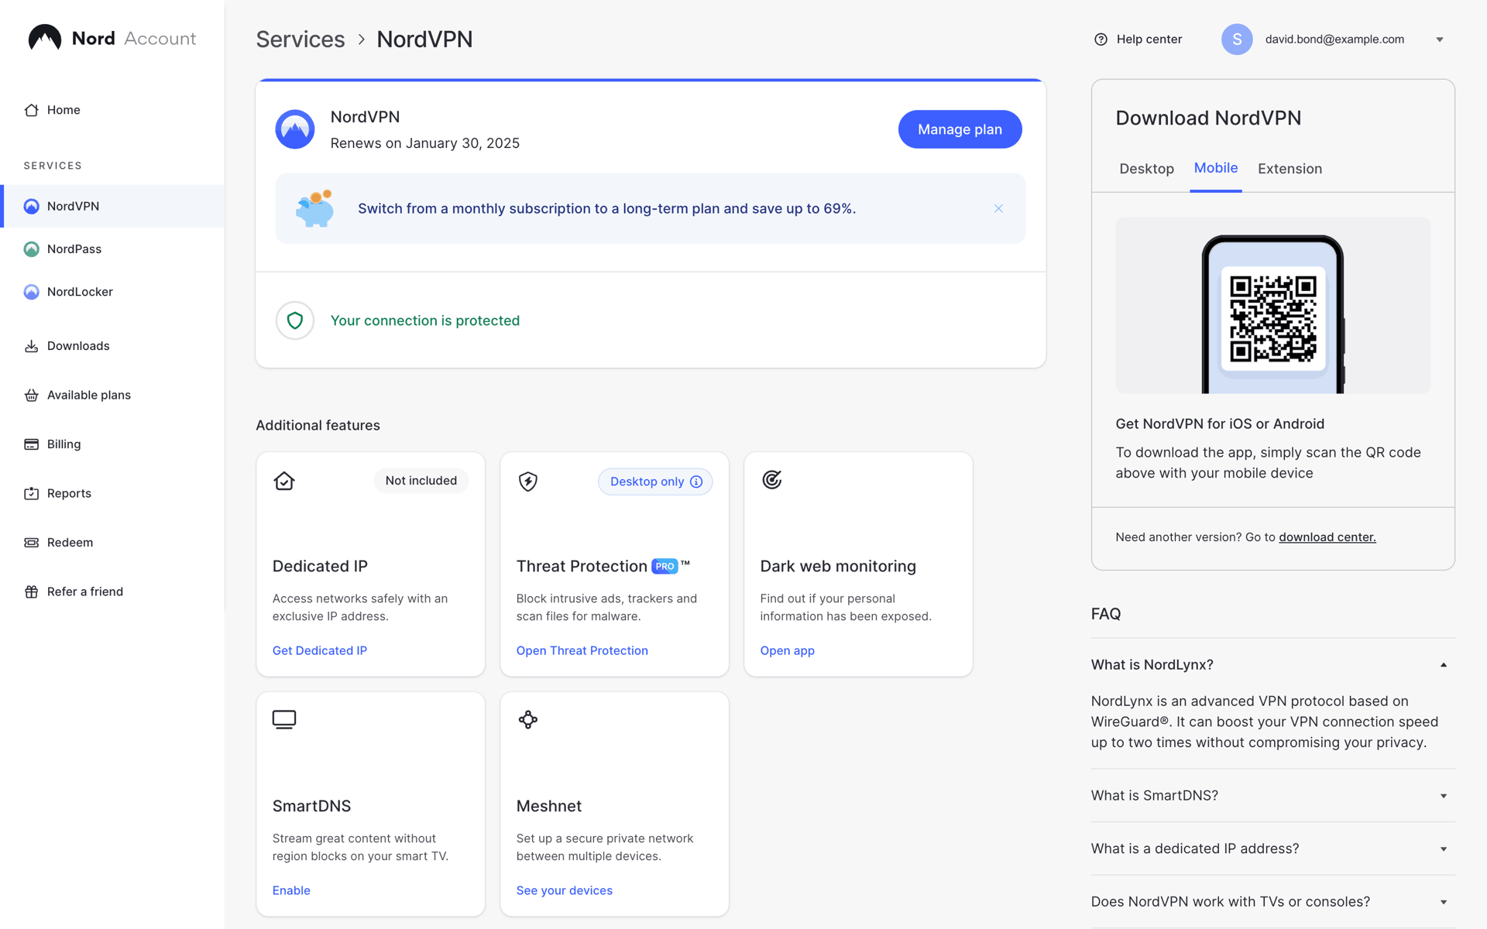This screenshot has width=1487, height=929.
Task: Go to Services in the breadcrumb
Action: tap(300, 39)
